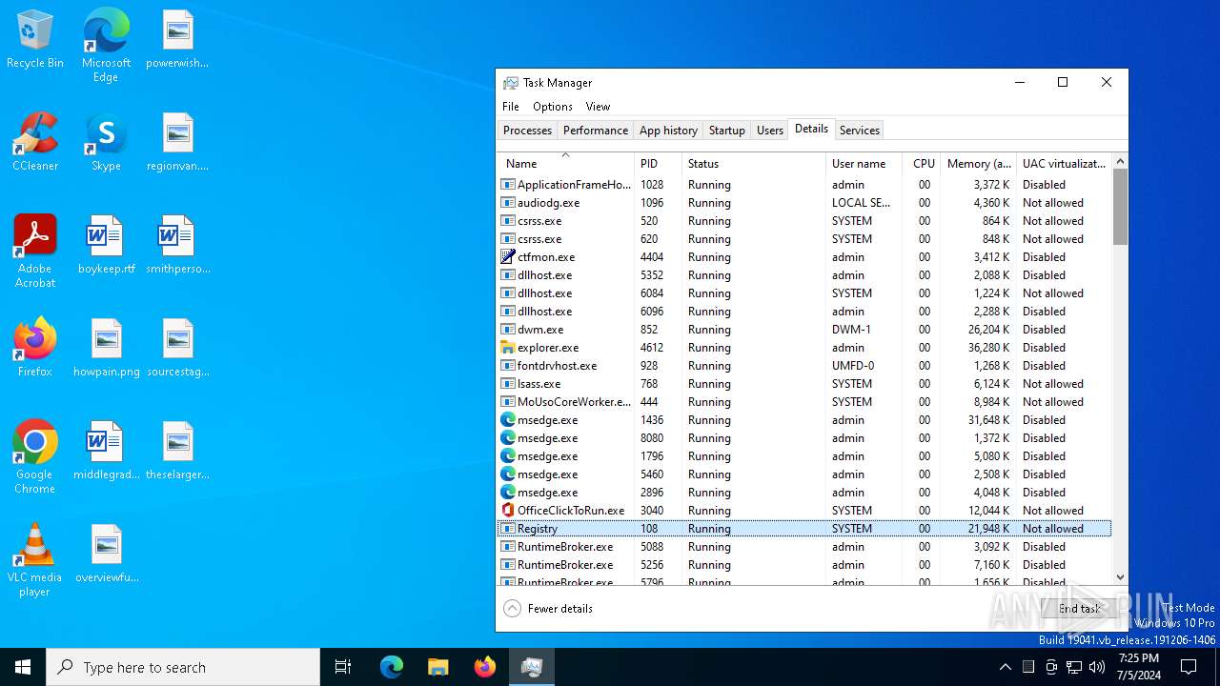This screenshot has width=1220, height=686.
Task: Click audiodg.exe process icon
Action: tap(508, 203)
